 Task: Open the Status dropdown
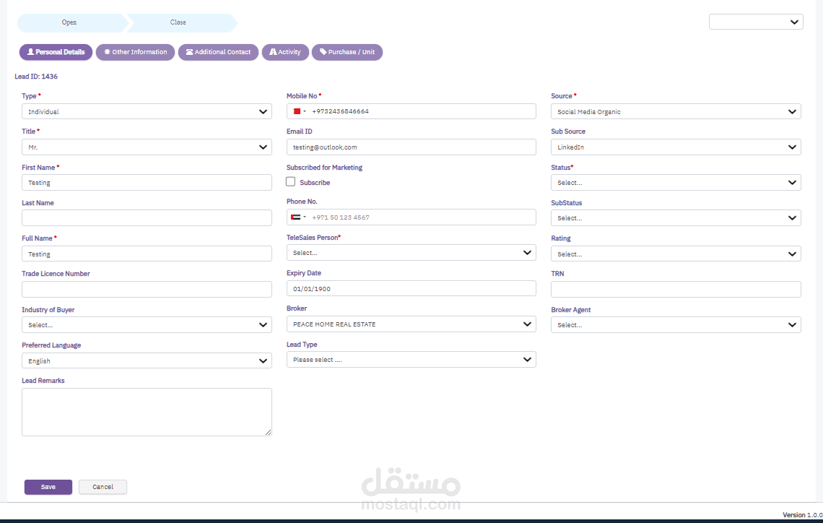(676, 183)
